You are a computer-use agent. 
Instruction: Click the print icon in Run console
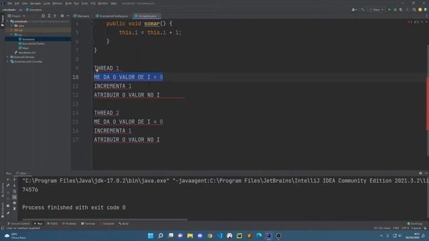[x=15, y=203]
